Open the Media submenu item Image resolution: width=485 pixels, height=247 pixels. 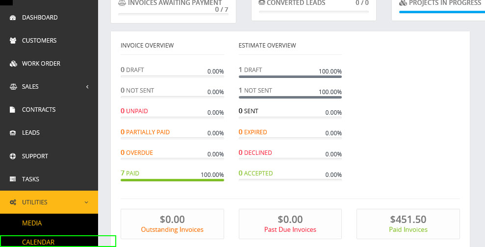[32, 223]
